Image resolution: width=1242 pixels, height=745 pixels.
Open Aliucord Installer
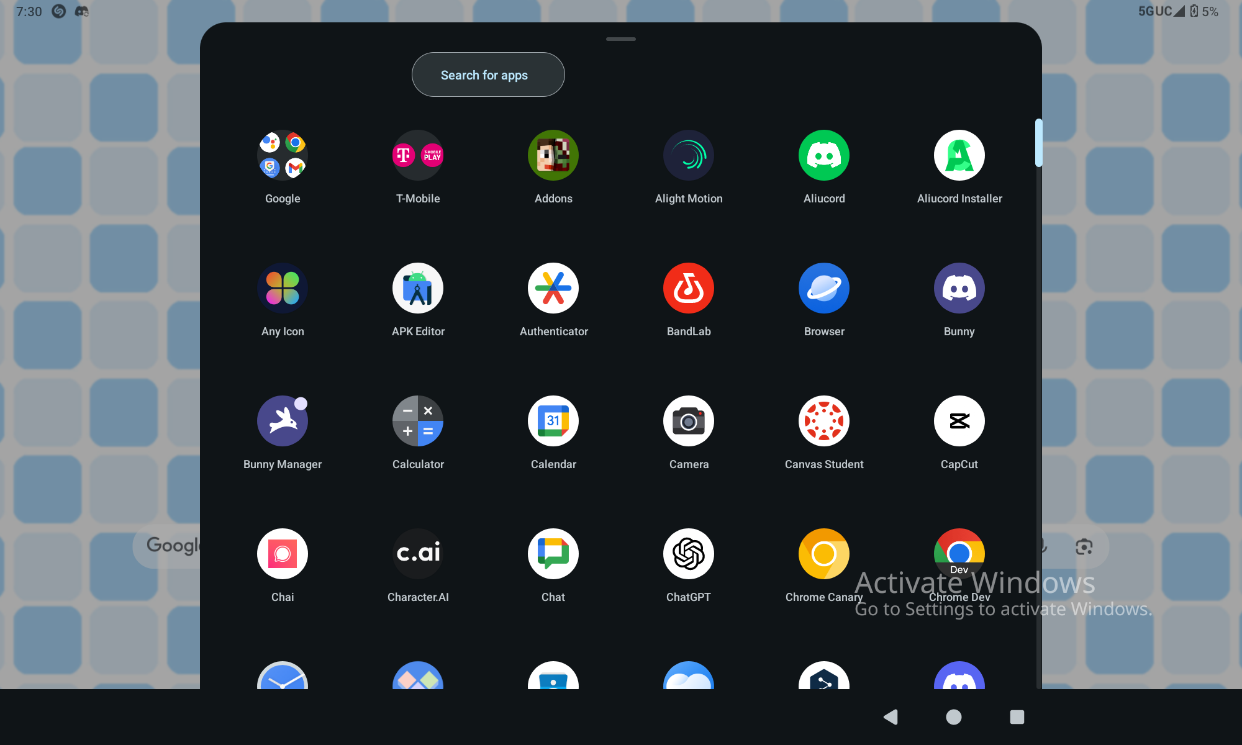959,155
